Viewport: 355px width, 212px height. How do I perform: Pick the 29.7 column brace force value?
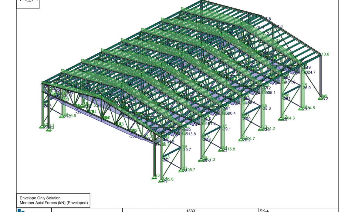point(186,150)
